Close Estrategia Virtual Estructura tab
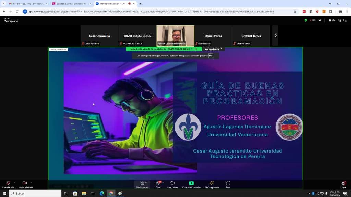 (90, 4)
